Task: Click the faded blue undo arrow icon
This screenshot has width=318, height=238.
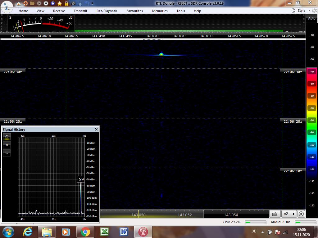Action: point(87,3)
